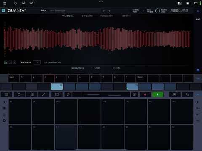The image size is (202, 151).
Task: Open the Modulation tab
Action: pyautogui.click(x=106, y=16)
